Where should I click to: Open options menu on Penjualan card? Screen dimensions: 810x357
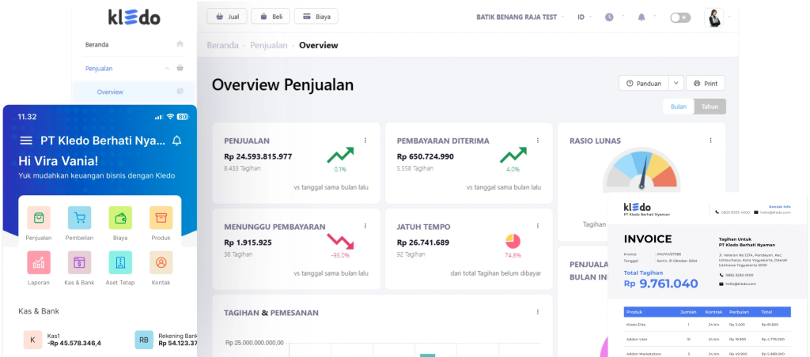[365, 141]
